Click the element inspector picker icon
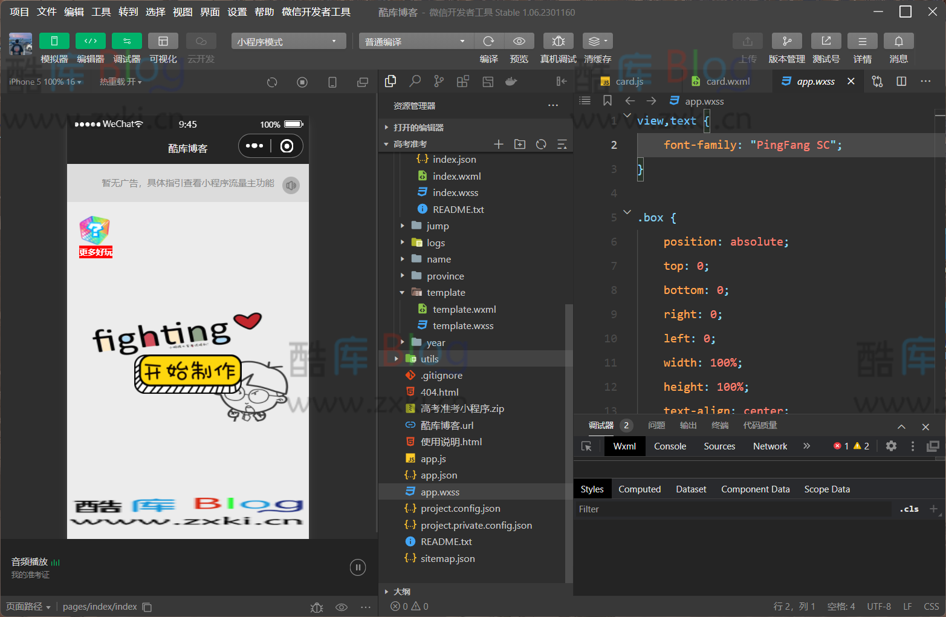Image resolution: width=946 pixels, height=617 pixels. (x=586, y=446)
